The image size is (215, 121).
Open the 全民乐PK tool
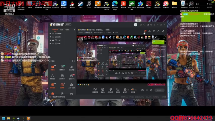tap(71, 77)
